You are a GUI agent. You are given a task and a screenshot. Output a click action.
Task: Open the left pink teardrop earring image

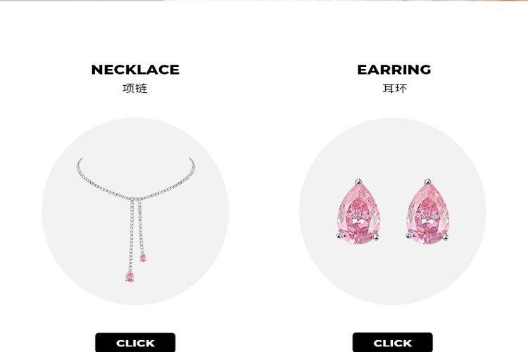(x=358, y=211)
